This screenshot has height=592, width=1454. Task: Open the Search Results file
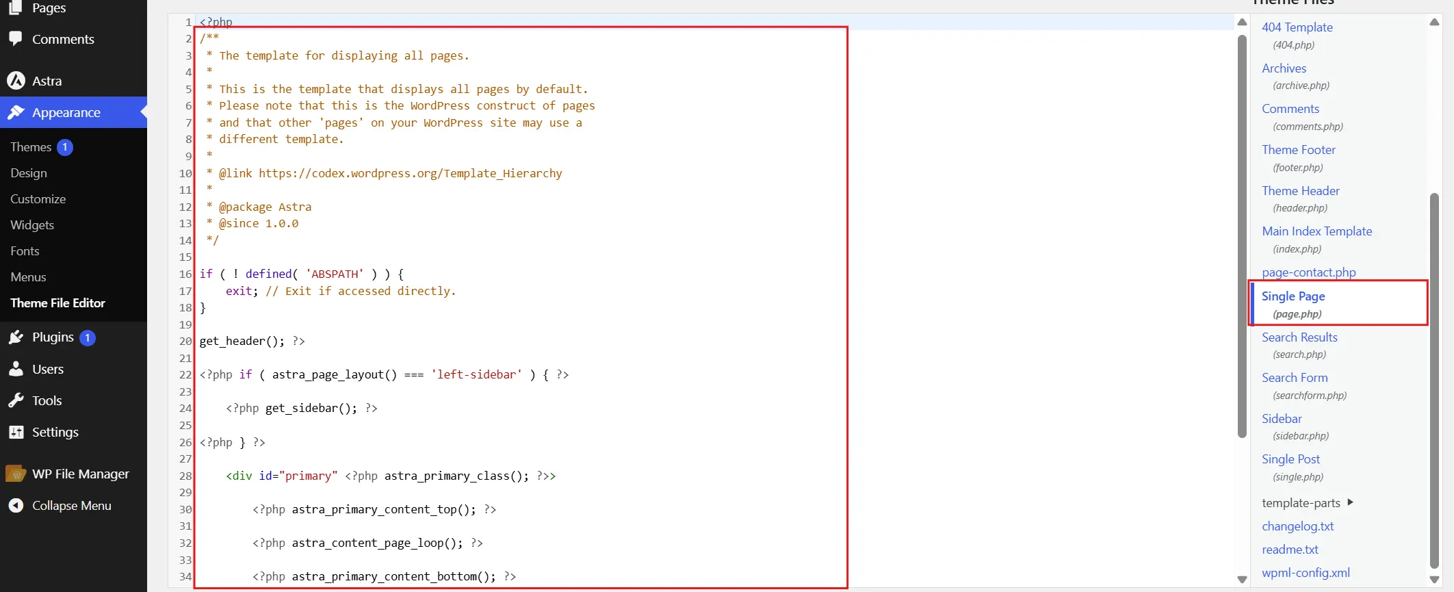tap(1299, 337)
